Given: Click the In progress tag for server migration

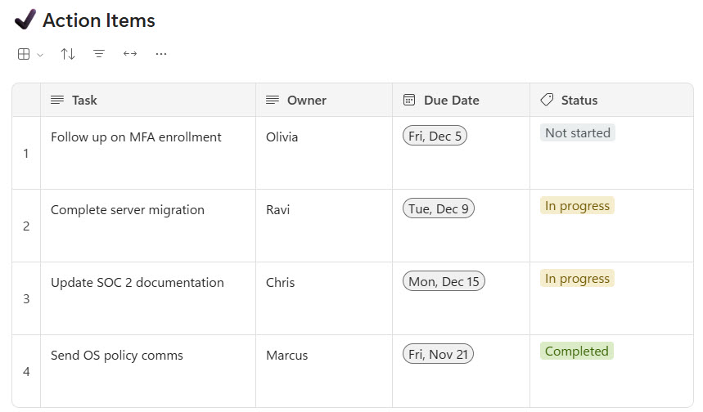Looking at the screenshot, I should (x=577, y=206).
